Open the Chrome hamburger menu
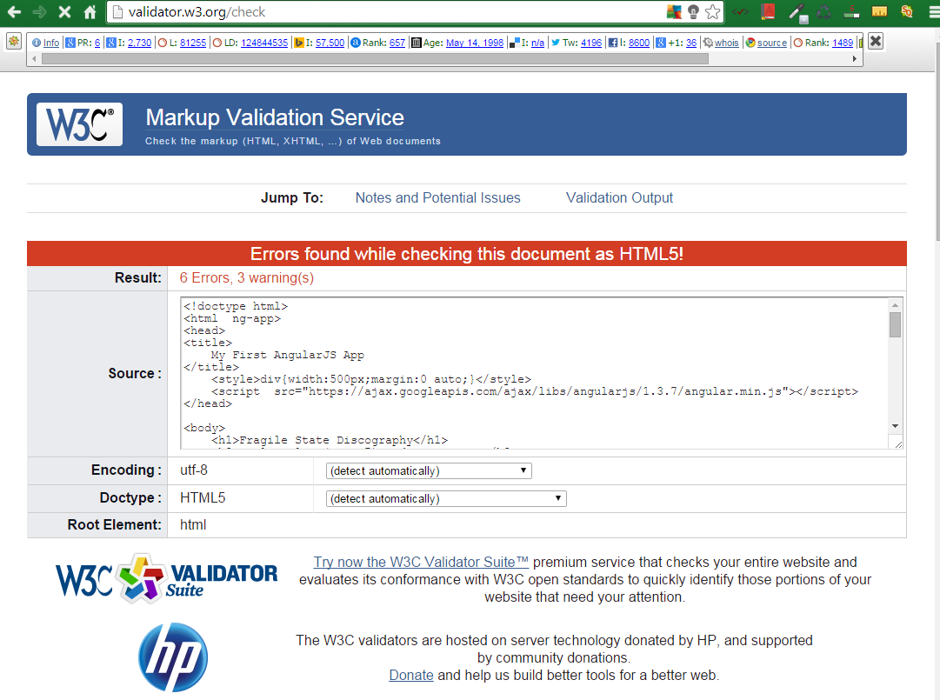Screen dimensions: 940x700 933,12
